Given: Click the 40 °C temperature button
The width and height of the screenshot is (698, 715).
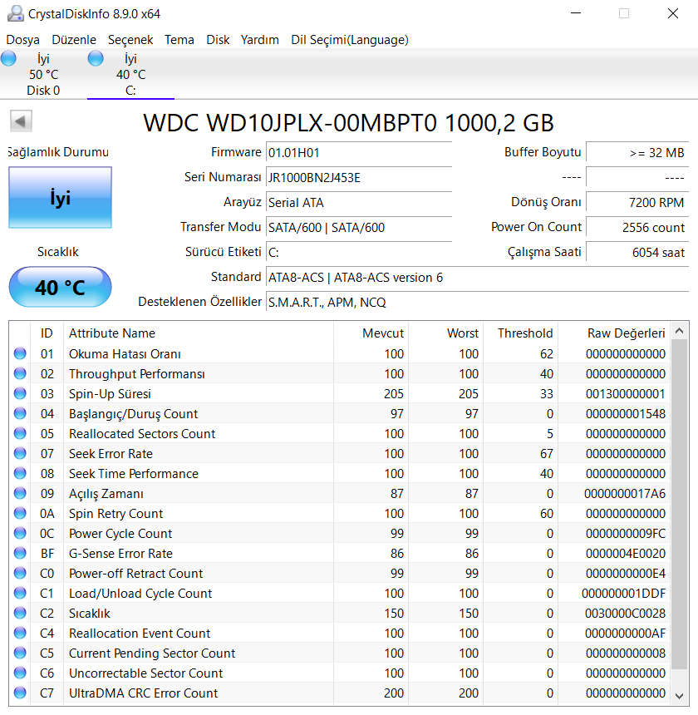Looking at the screenshot, I should click(60, 287).
